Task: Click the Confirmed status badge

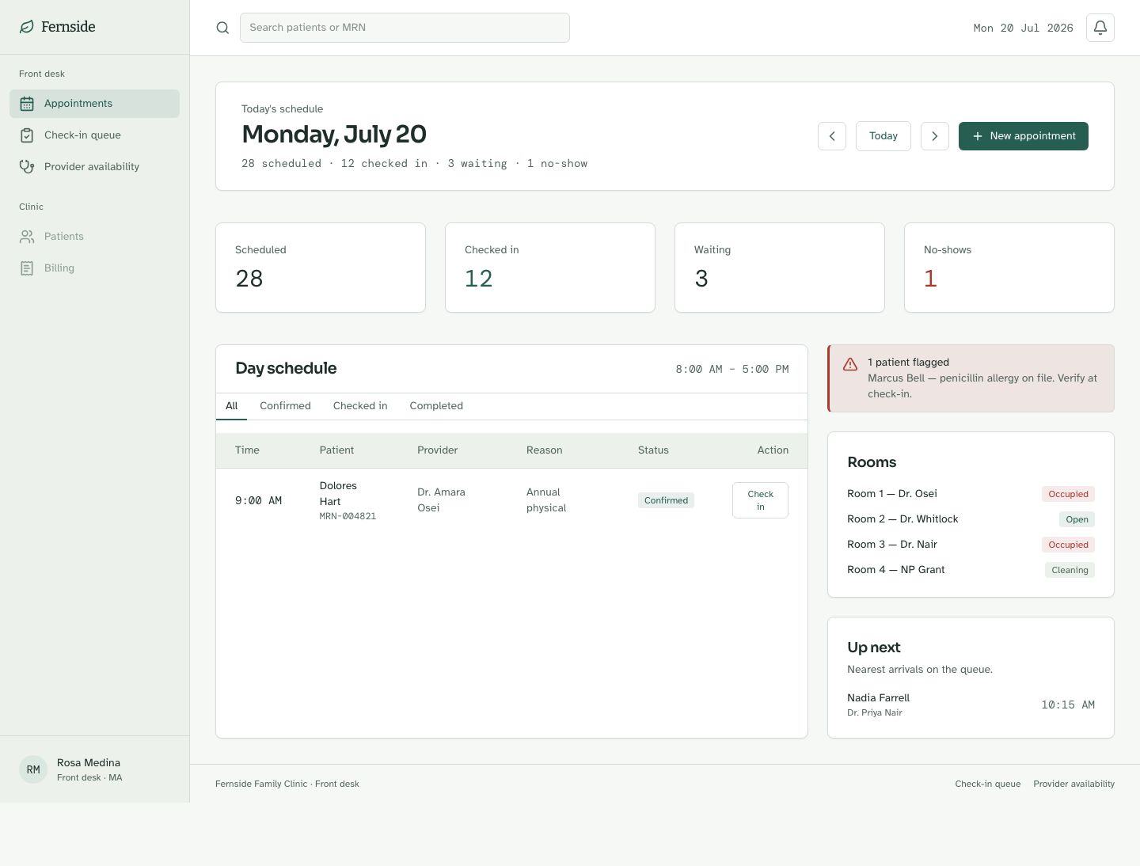Action: 666,500
